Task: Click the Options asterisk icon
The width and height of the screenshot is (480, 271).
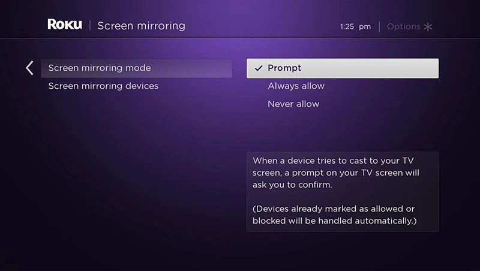Action: tap(428, 26)
